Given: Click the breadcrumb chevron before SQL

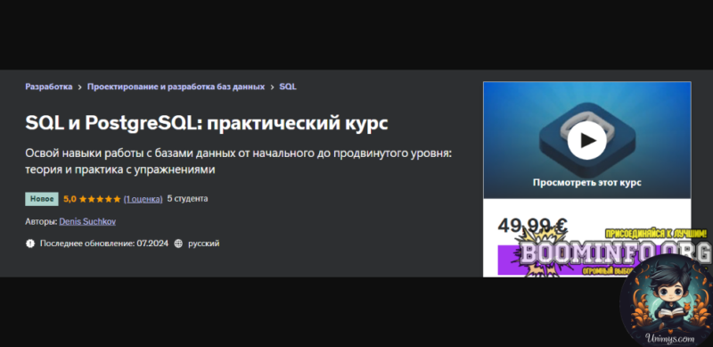Looking at the screenshot, I should click(272, 87).
